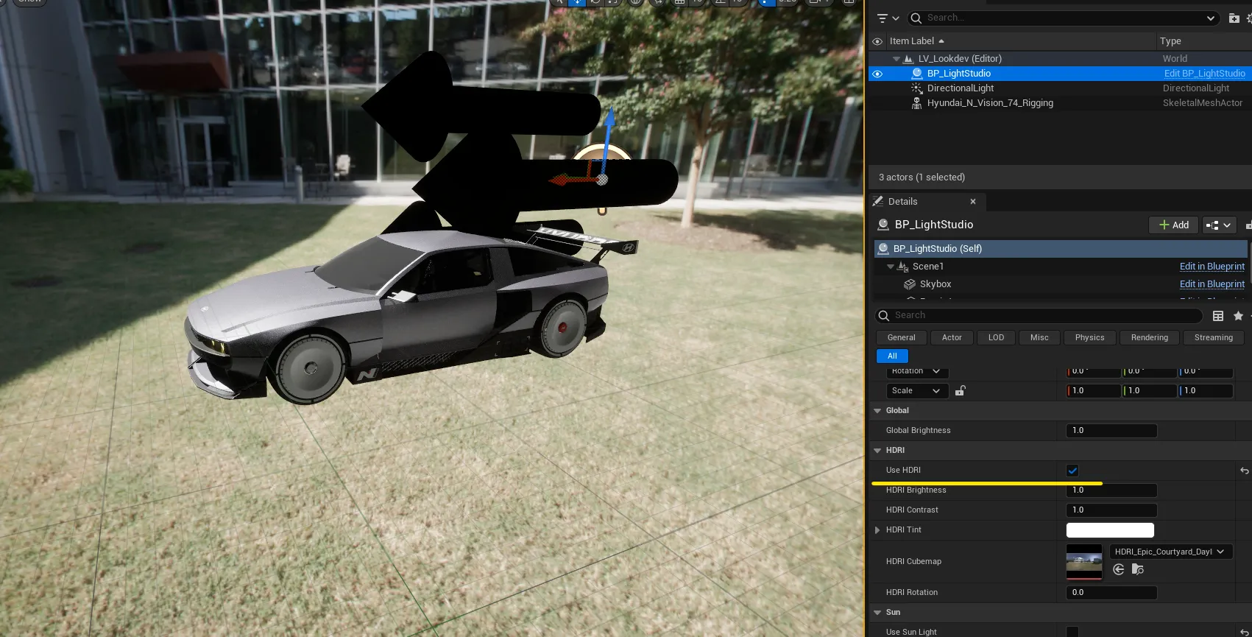
Task: Select Hyundai_N_Vision_74_Rigging in the Outliner
Action: (990, 103)
